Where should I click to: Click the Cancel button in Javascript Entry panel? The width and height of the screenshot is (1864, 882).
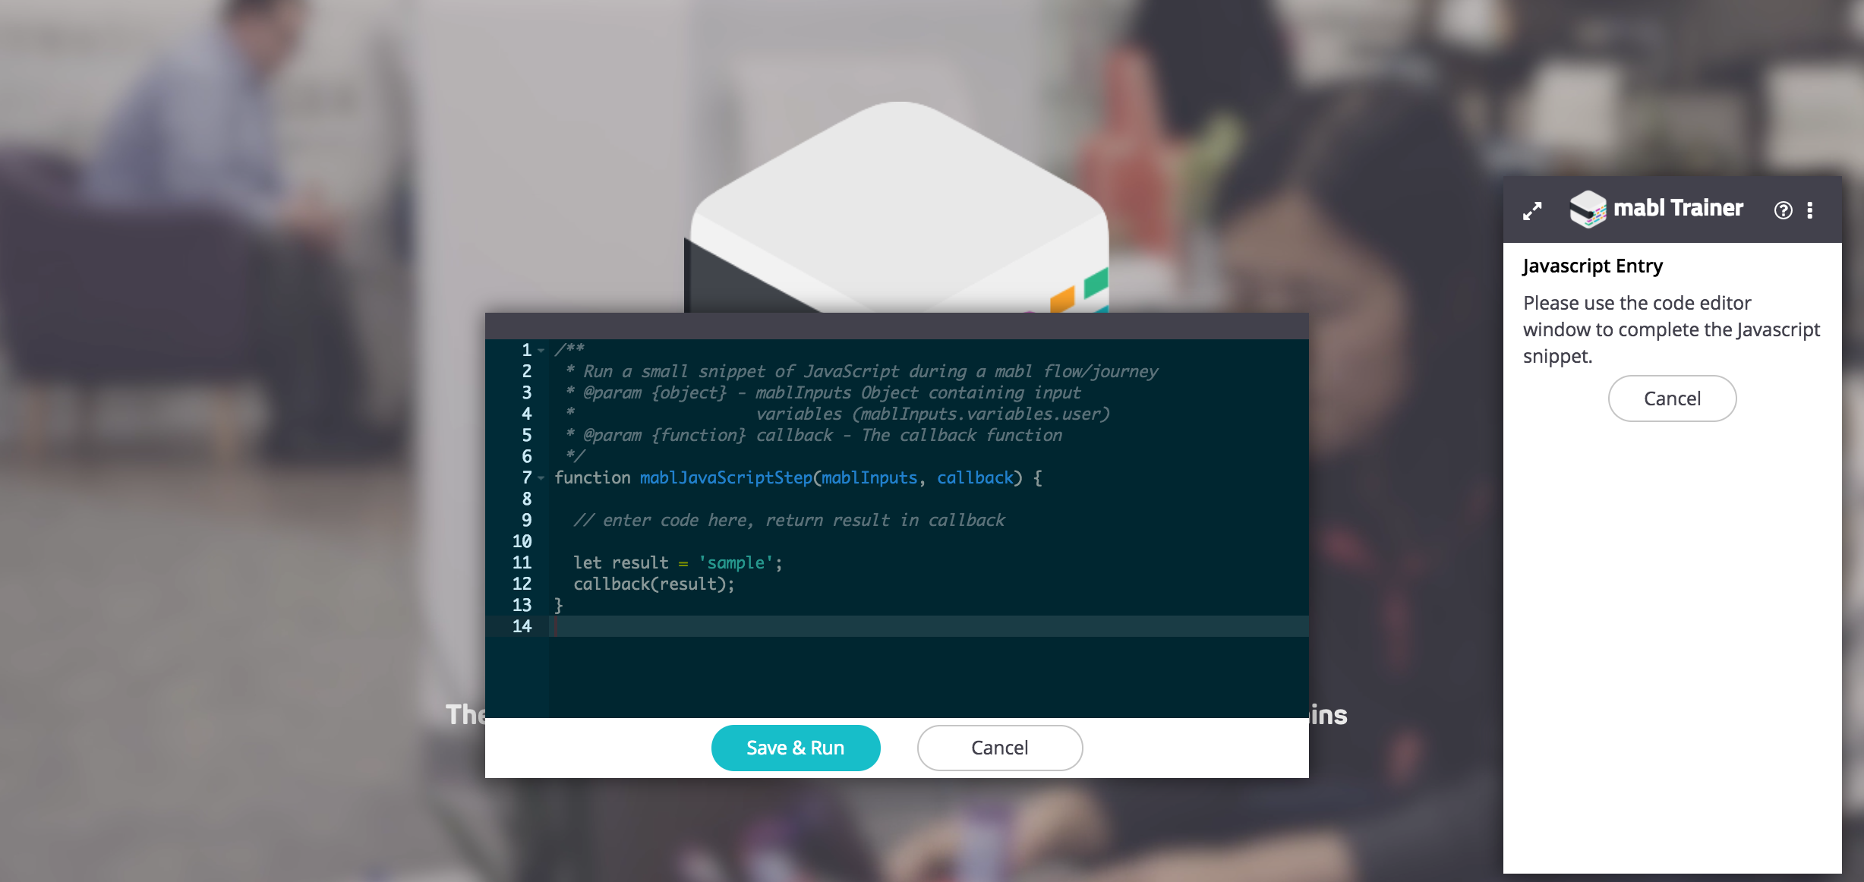click(x=1673, y=398)
